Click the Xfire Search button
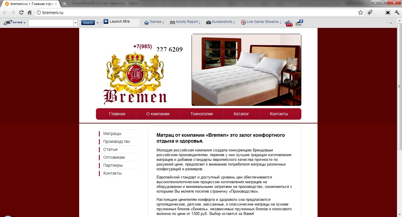The height and width of the screenshot is (217, 402). coord(88,23)
